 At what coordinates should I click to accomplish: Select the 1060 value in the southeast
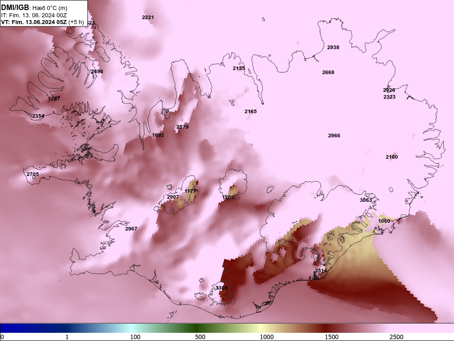[x=384, y=221]
